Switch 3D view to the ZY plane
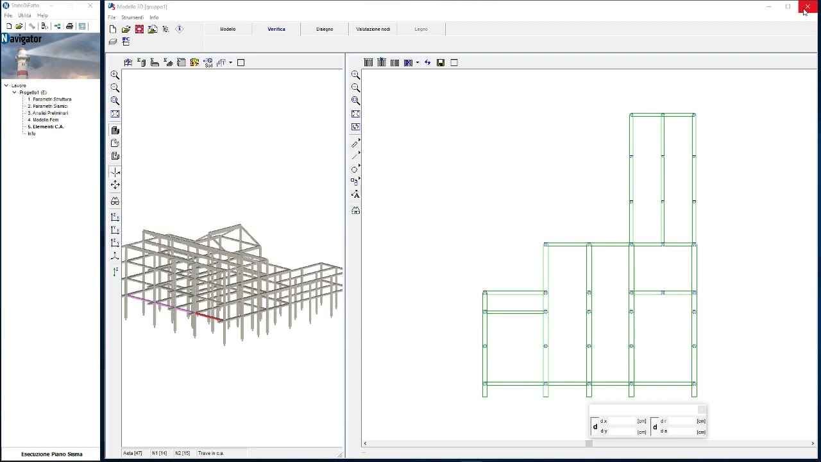The image size is (821, 462). pos(115,243)
